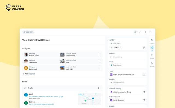Close the TASK-4821 panel

click(x=150, y=32)
